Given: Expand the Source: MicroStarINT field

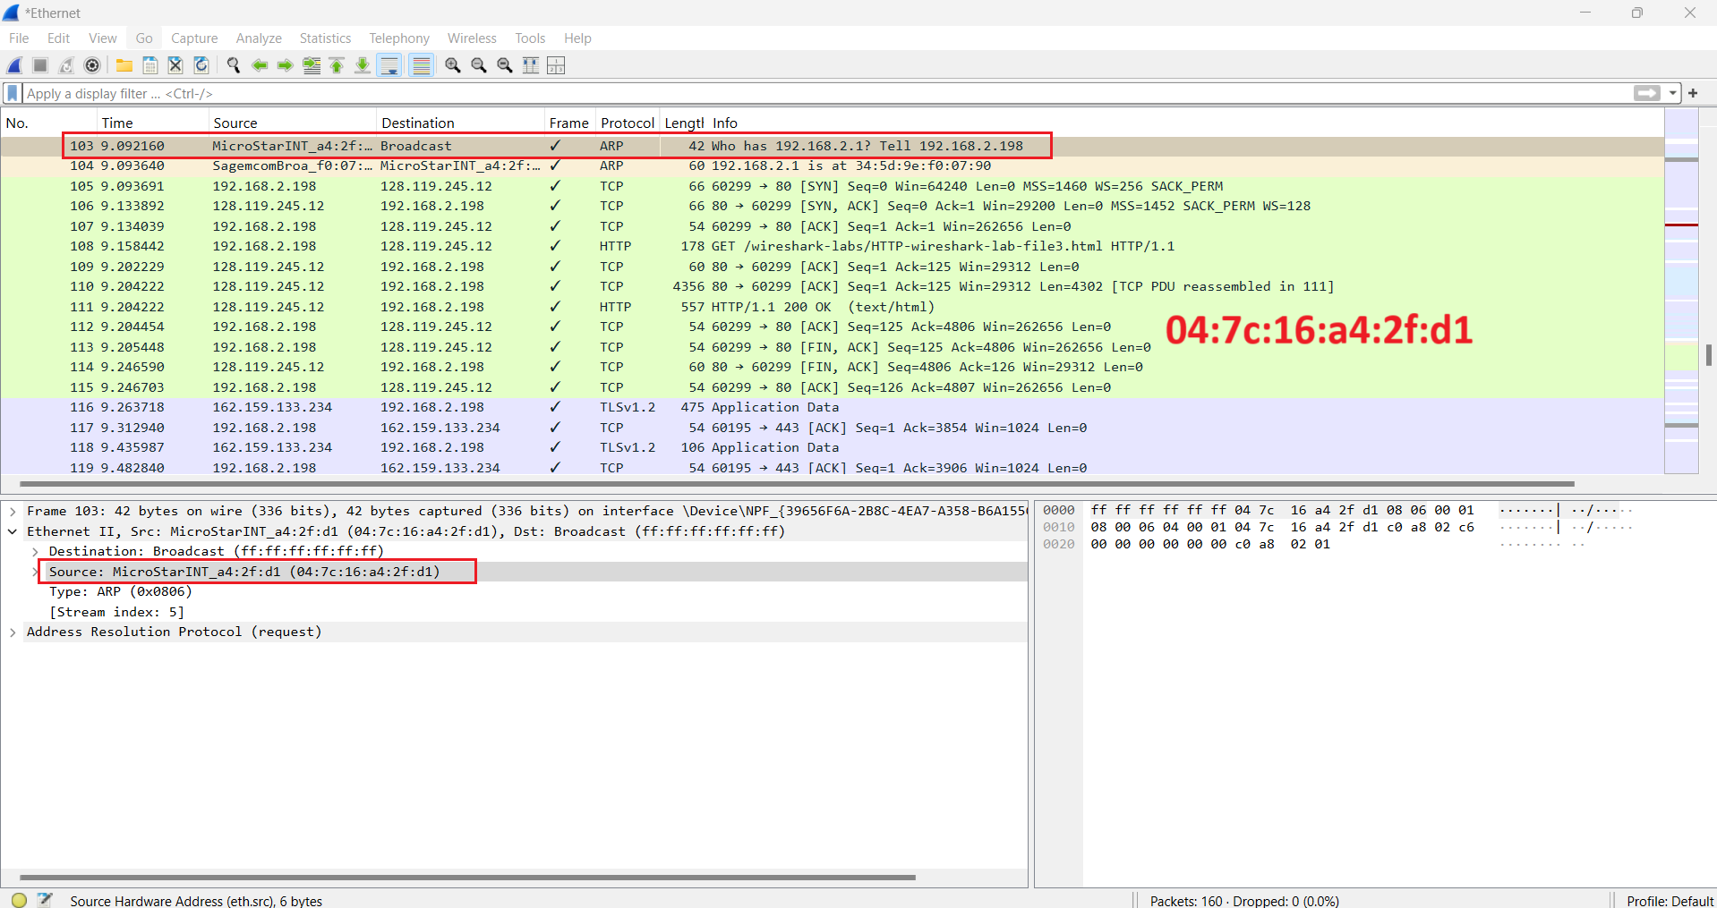Looking at the screenshot, I should [35, 572].
